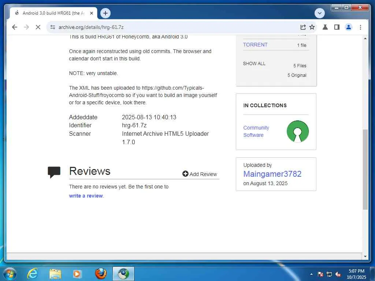The height and width of the screenshot is (281, 375).
Task: Expand the tab search dropdown
Action: [x=319, y=13]
